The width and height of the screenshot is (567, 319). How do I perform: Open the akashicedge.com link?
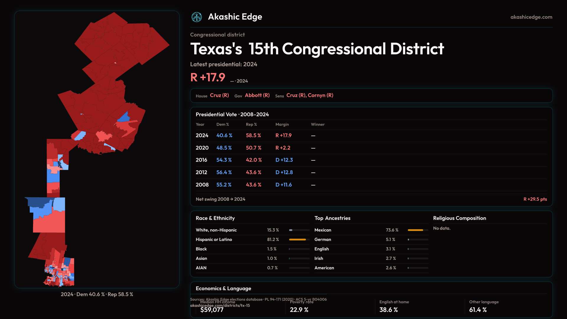[531, 17]
